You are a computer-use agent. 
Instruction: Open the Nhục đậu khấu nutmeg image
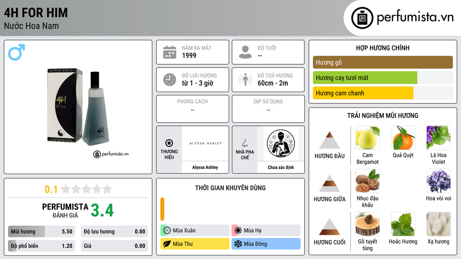tap(367, 181)
